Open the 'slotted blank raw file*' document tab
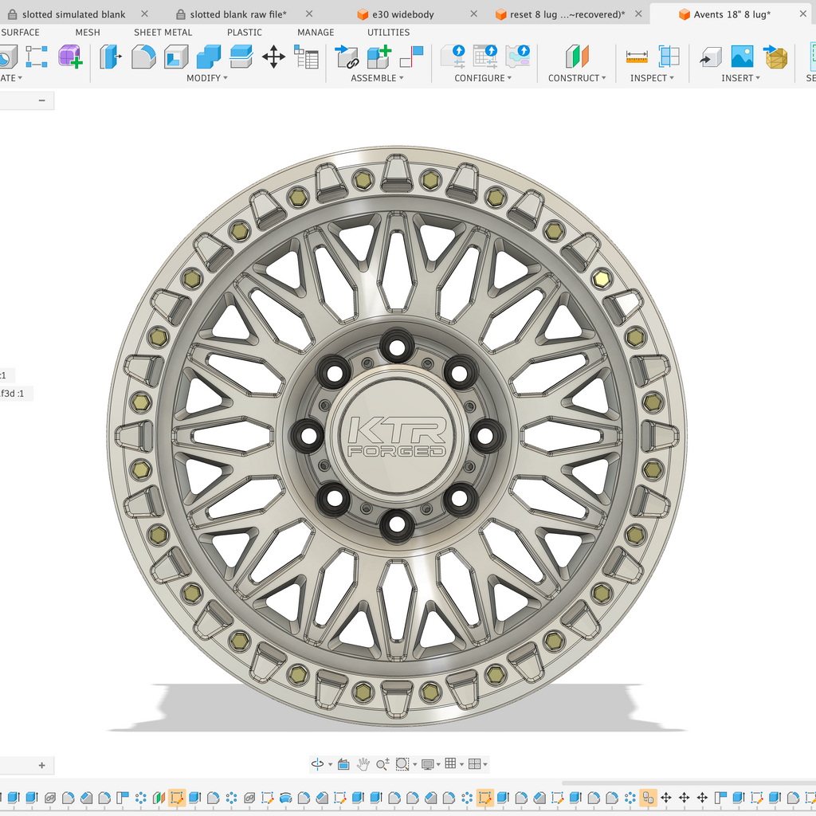Screen dimensions: 816x816 (x=237, y=14)
